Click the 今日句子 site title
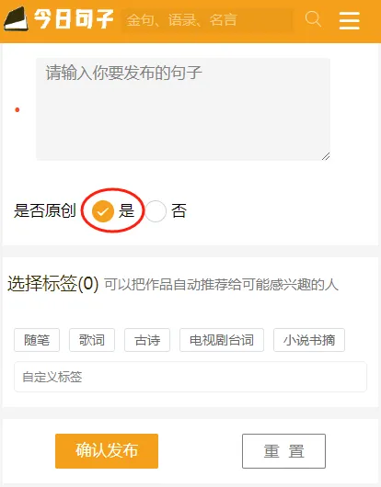The height and width of the screenshot is (487, 381). coord(74,19)
